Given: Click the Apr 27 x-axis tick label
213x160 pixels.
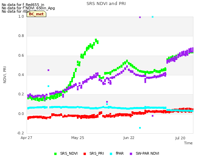Looking at the screenshot, I should pyautogui.click(x=26, y=138).
